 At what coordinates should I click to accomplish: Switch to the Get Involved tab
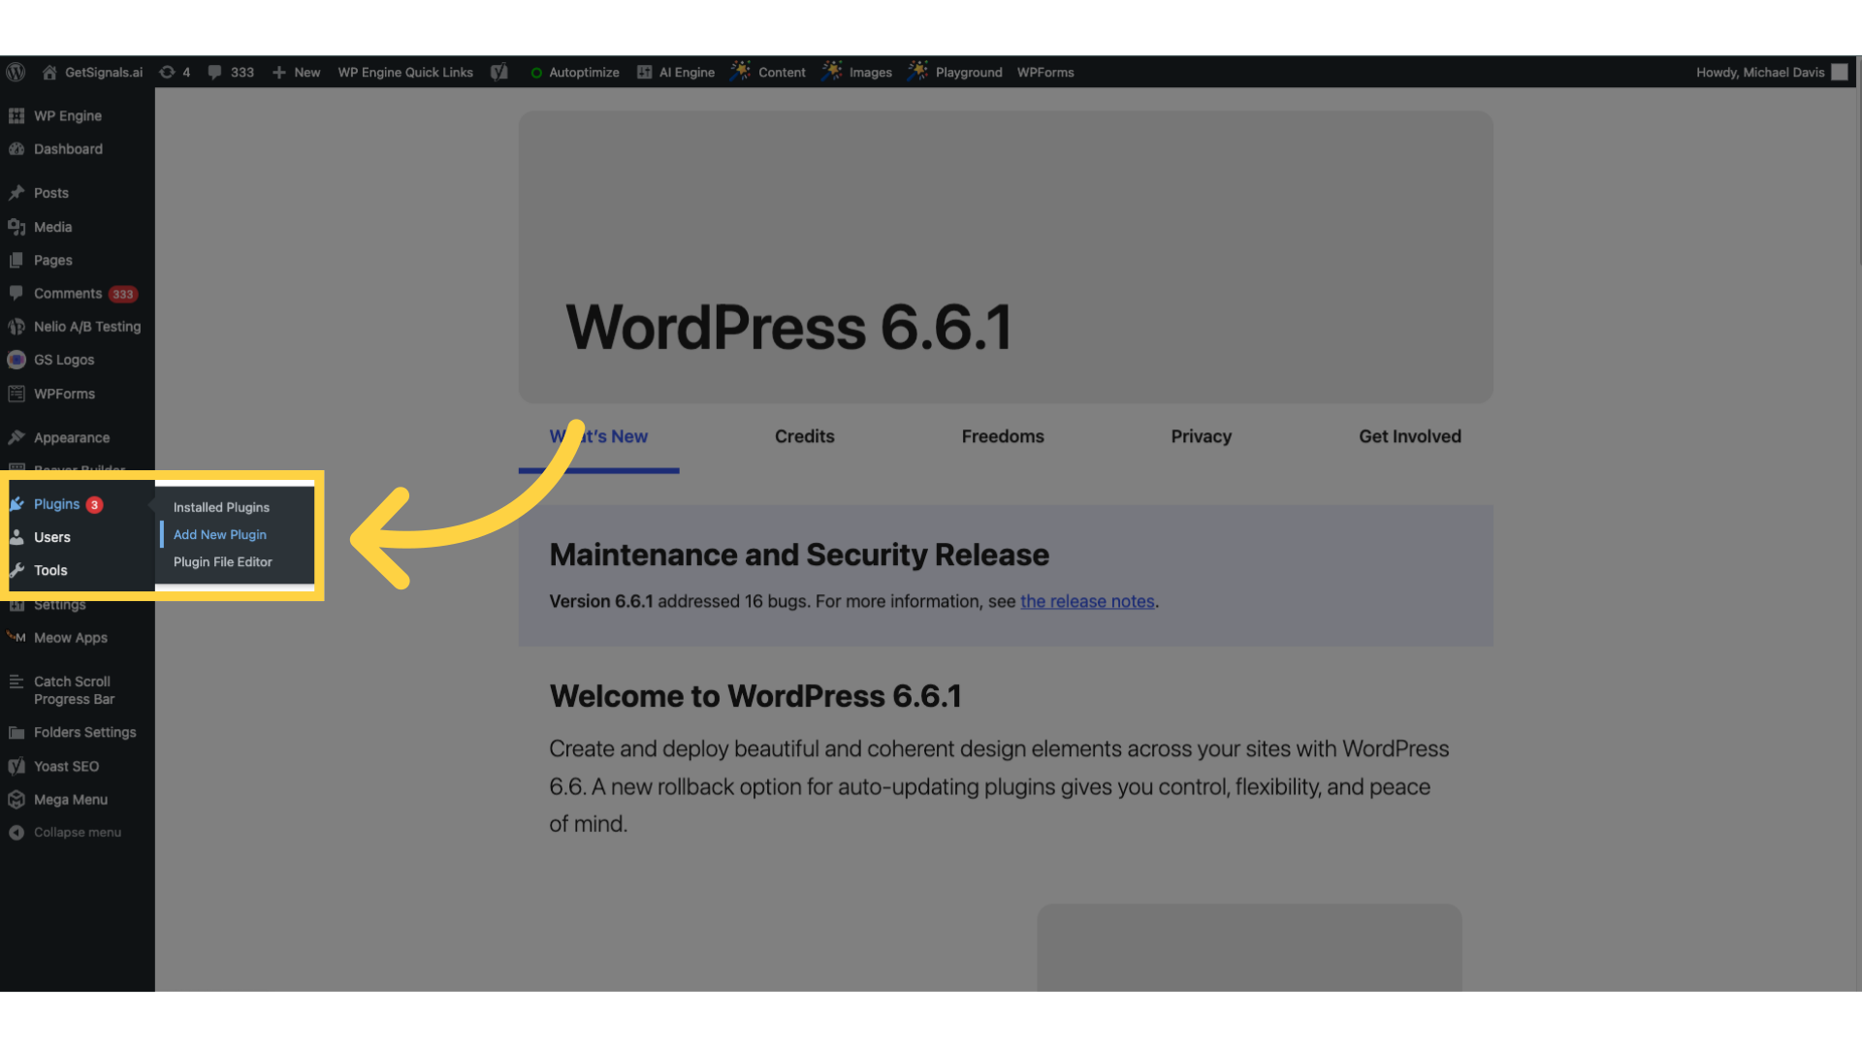(1410, 436)
